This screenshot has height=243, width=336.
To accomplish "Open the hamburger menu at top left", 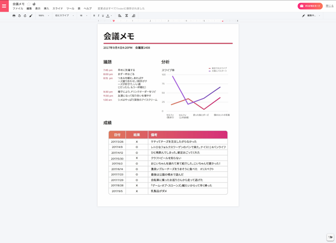I will tap(4, 6).
